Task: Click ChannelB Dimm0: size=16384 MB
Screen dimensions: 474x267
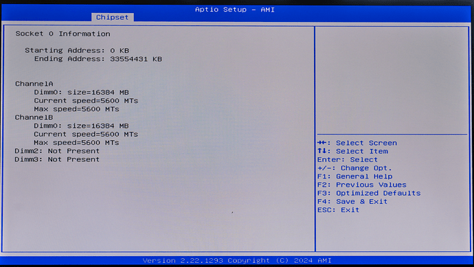Action: 81,126
